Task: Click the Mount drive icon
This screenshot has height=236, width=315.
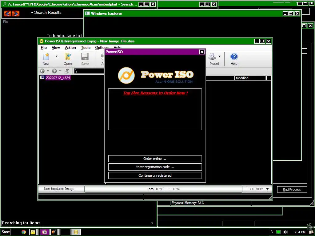Action: point(212,57)
